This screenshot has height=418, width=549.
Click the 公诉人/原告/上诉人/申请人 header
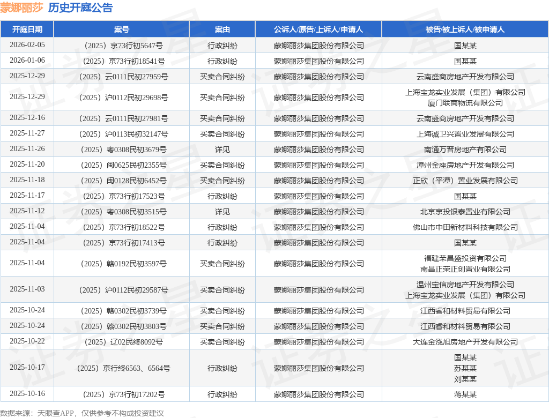tap(318, 29)
